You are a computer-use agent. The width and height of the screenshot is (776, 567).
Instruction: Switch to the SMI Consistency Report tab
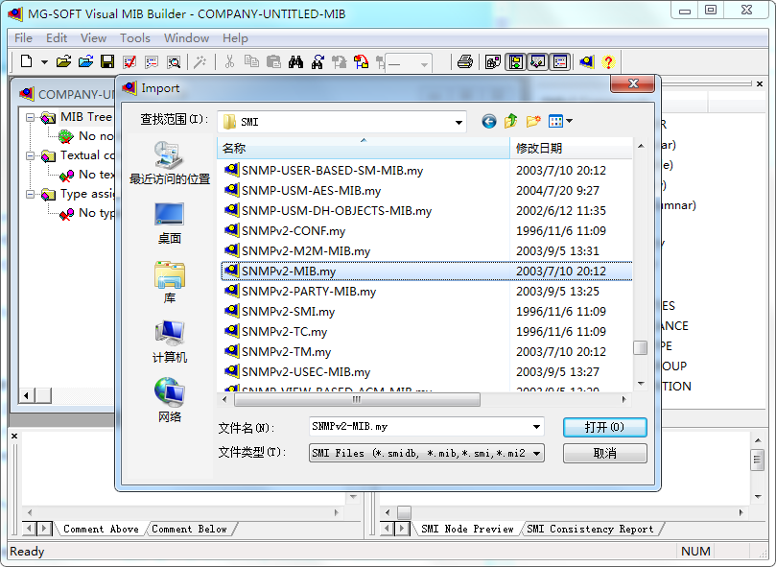(x=589, y=528)
